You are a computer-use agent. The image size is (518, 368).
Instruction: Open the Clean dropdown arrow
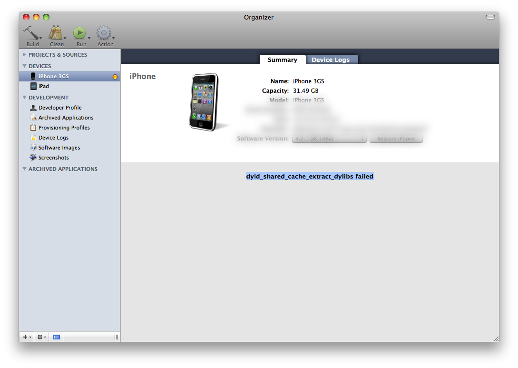point(65,38)
